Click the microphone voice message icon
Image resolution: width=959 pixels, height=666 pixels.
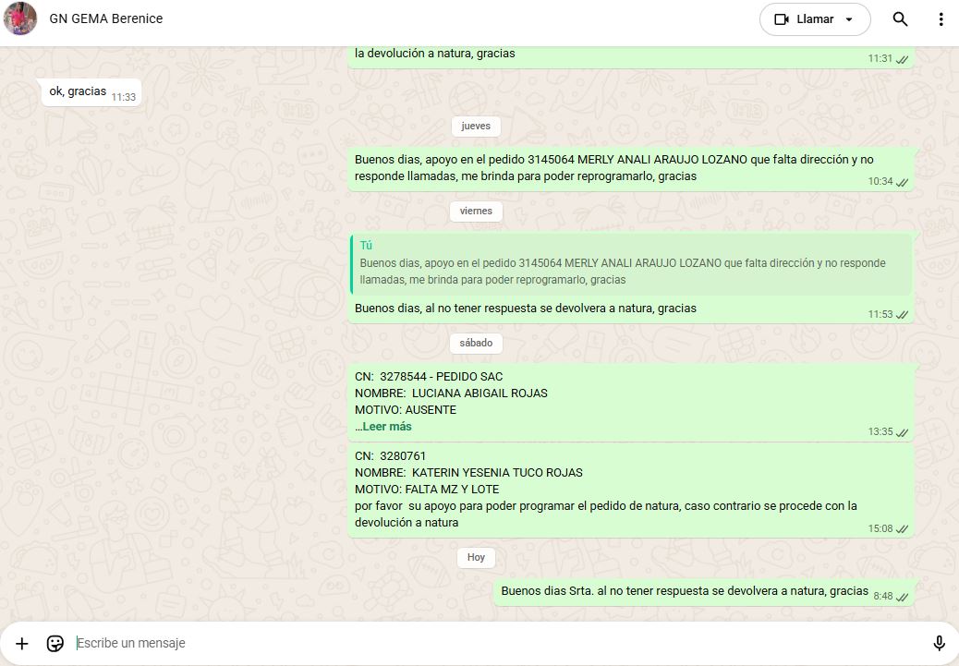coord(939,643)
